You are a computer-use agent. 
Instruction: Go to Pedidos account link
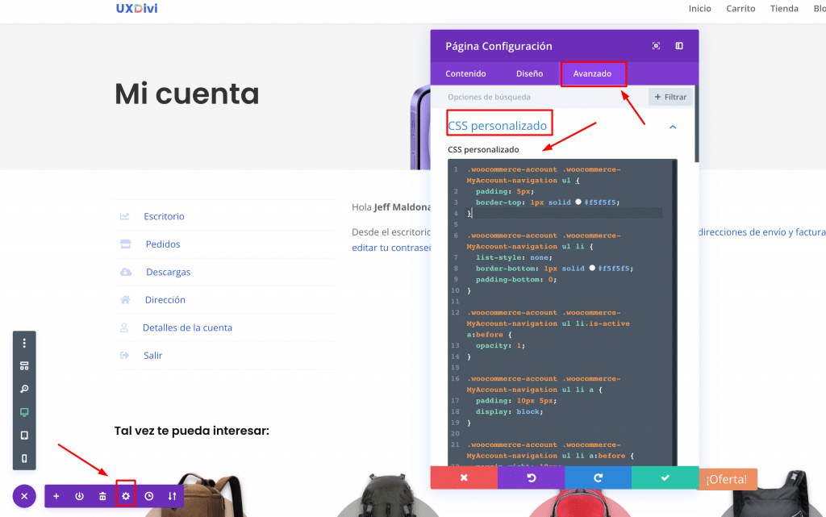click(163, 244)
